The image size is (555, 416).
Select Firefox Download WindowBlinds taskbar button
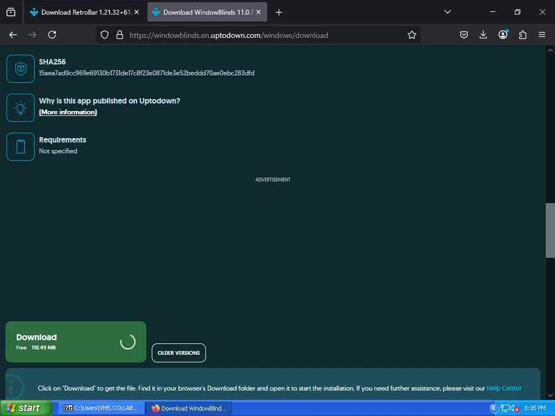(x=189, y=408)
